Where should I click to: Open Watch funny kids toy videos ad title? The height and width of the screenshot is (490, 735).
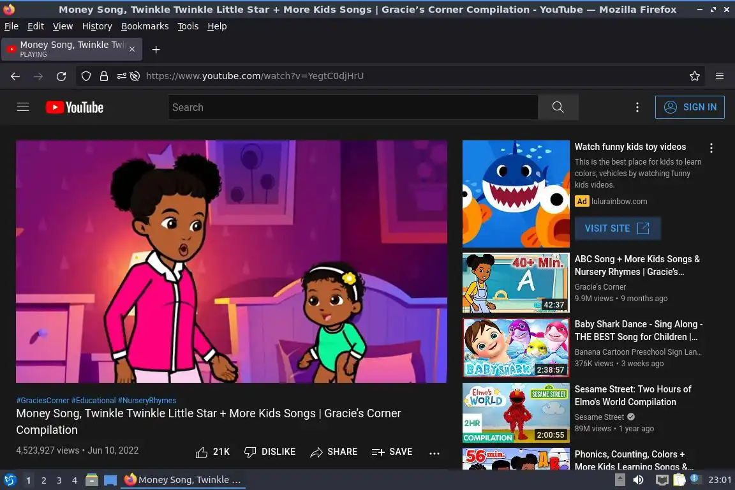[630, 147]
